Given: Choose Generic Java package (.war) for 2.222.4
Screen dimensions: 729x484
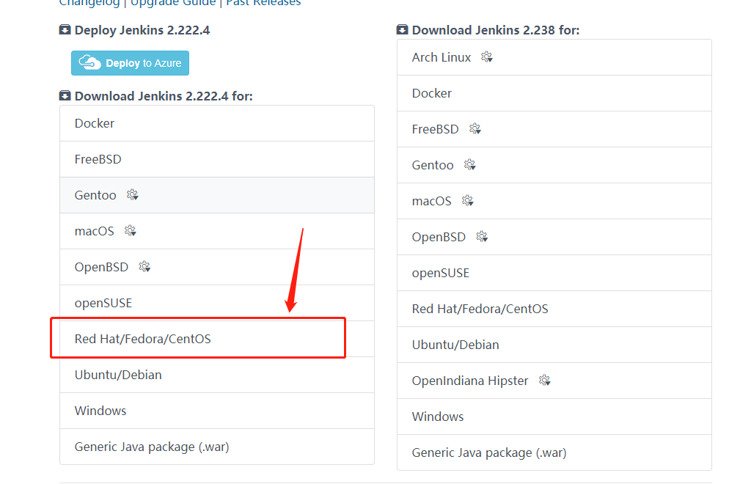Looking at the screenshot, I should 217,447.
